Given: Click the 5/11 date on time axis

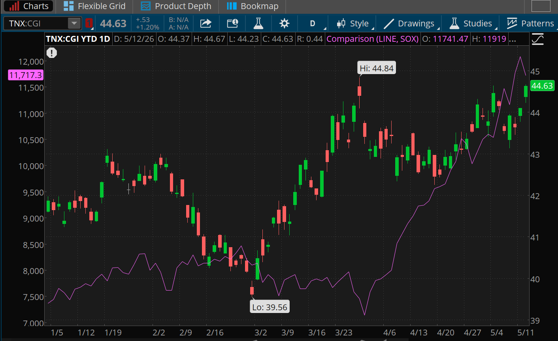Looking at the screenshot, I should pyautogui.click(x=526, y=332).
